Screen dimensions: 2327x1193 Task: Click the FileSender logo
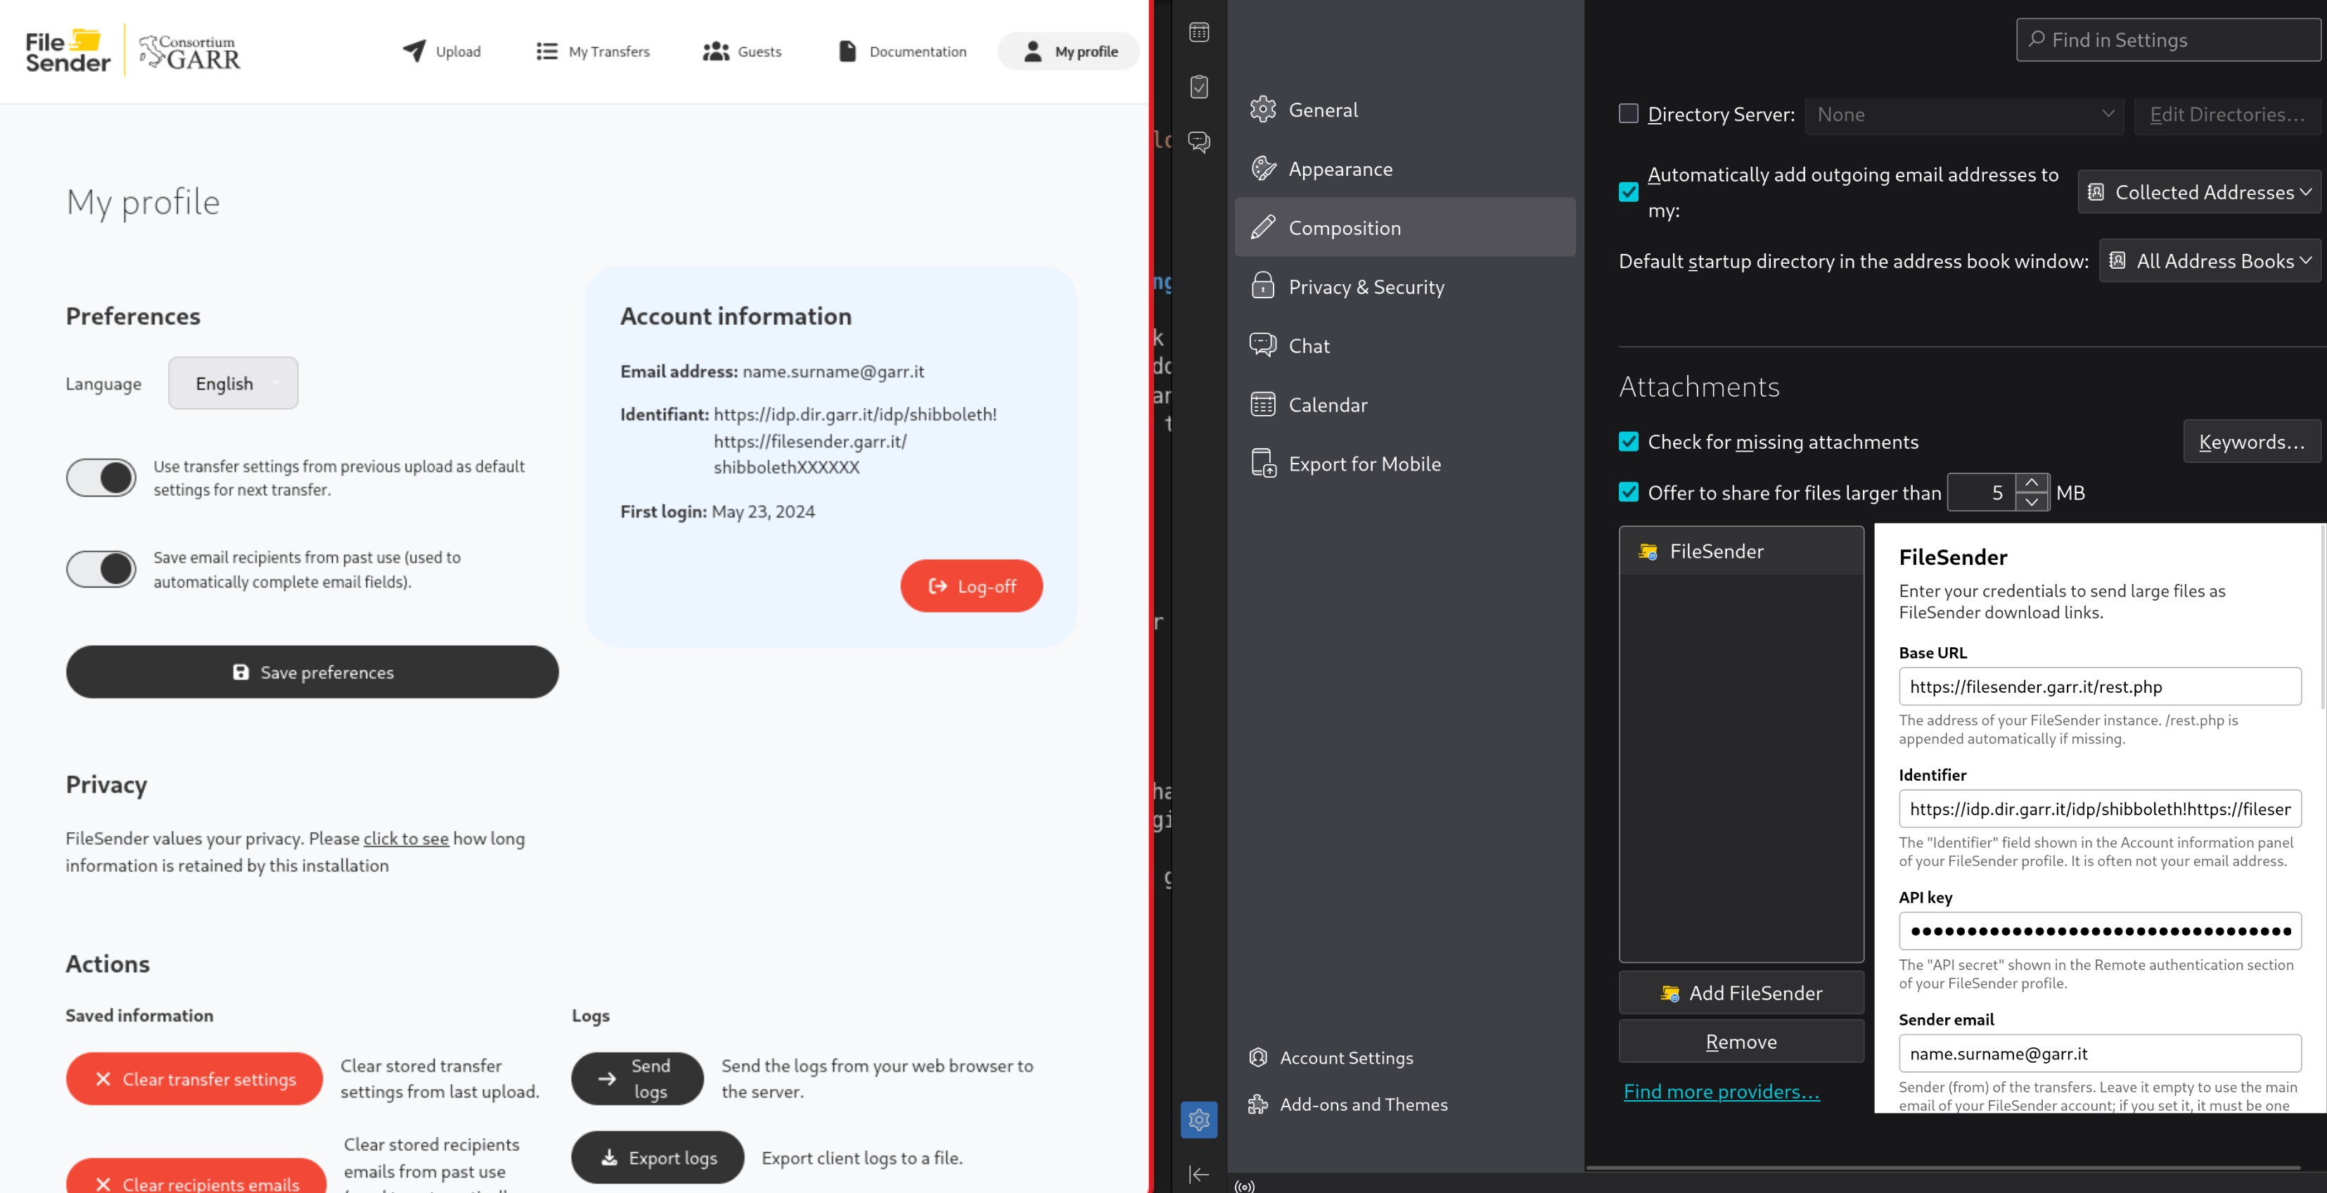click(x=68, y=51)
